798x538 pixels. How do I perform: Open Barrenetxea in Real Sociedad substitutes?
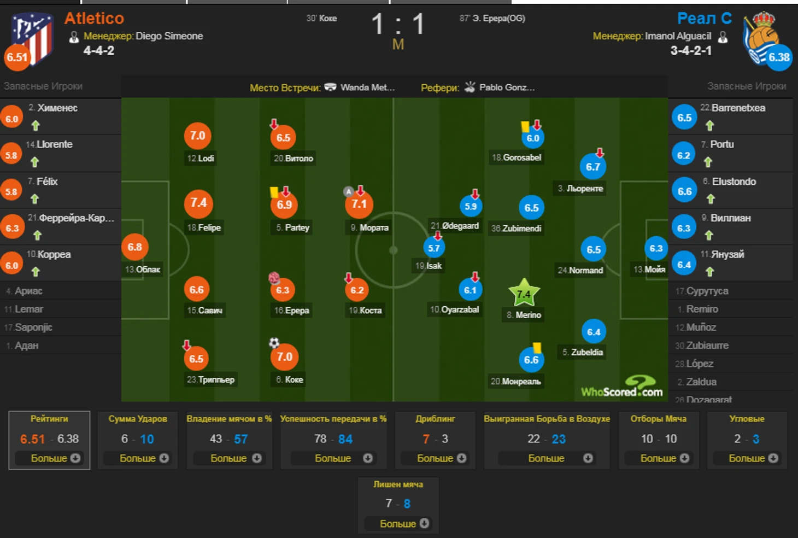coord(731,116)
